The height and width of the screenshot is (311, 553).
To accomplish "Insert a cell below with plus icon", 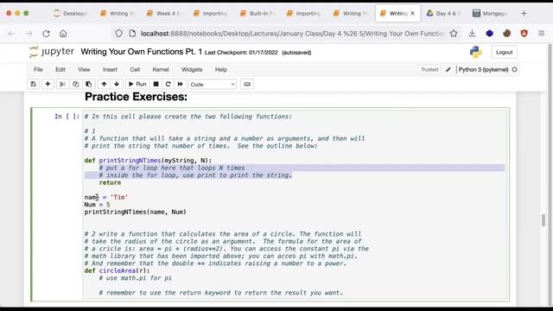I will tap(48, 85).
